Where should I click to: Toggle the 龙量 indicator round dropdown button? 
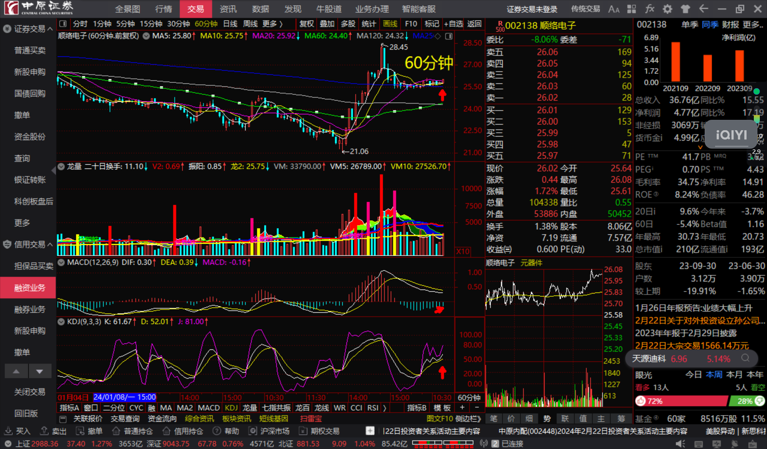pyautogui.click(x=61, y=167)
